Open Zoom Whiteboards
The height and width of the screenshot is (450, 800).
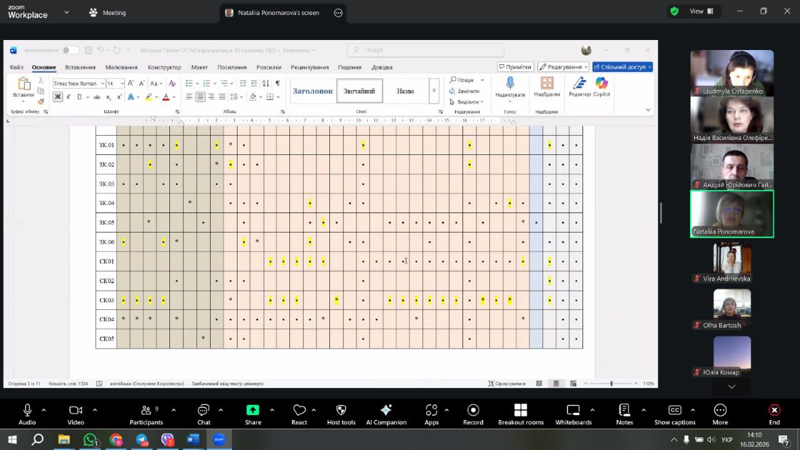coord(573,414)
